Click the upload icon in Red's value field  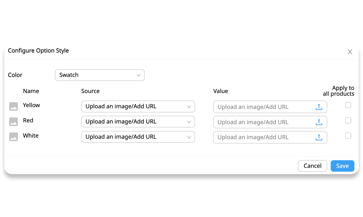[319, 122]
